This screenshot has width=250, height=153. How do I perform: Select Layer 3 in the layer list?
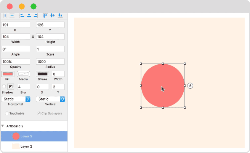[x=34, y=136]
